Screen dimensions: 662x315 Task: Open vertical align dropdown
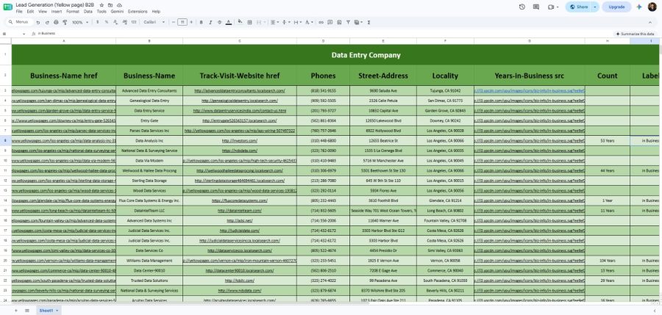[285, 22]
